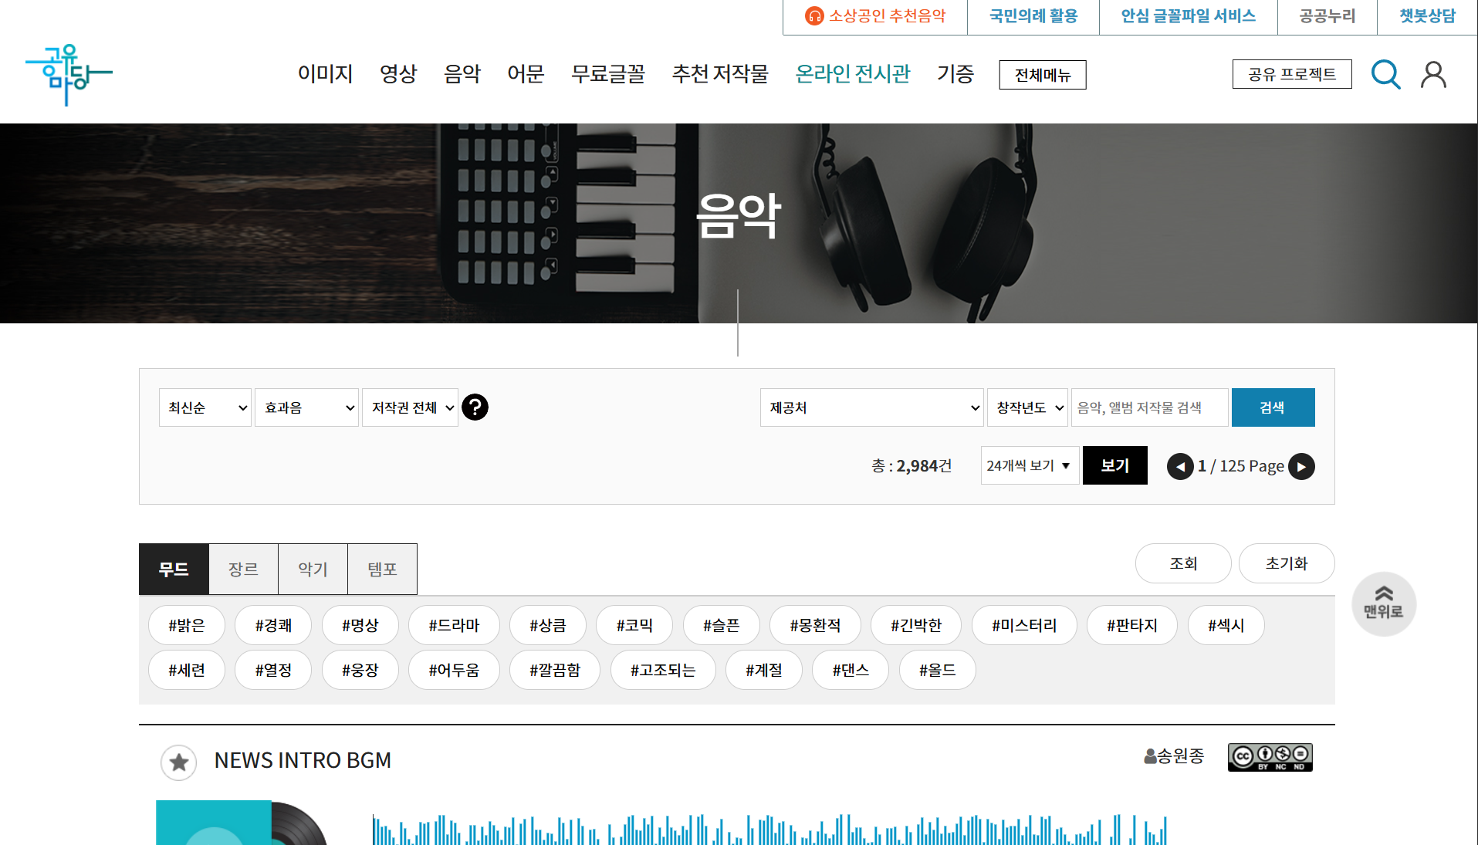Image resolution: width=1478 pixels, height=845 pixels.
Task: Switch to the 장르 tab
Action: click(x=243, y=569)
